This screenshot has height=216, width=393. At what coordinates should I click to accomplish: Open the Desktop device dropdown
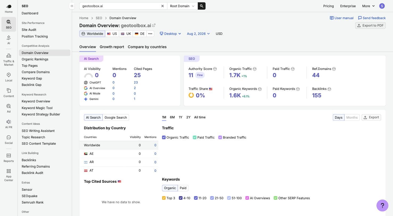(170, 34)
